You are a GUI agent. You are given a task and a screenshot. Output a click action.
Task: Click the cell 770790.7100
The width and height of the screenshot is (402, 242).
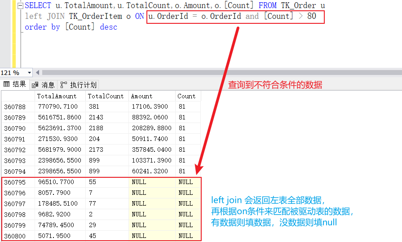[x=60, y=107]
